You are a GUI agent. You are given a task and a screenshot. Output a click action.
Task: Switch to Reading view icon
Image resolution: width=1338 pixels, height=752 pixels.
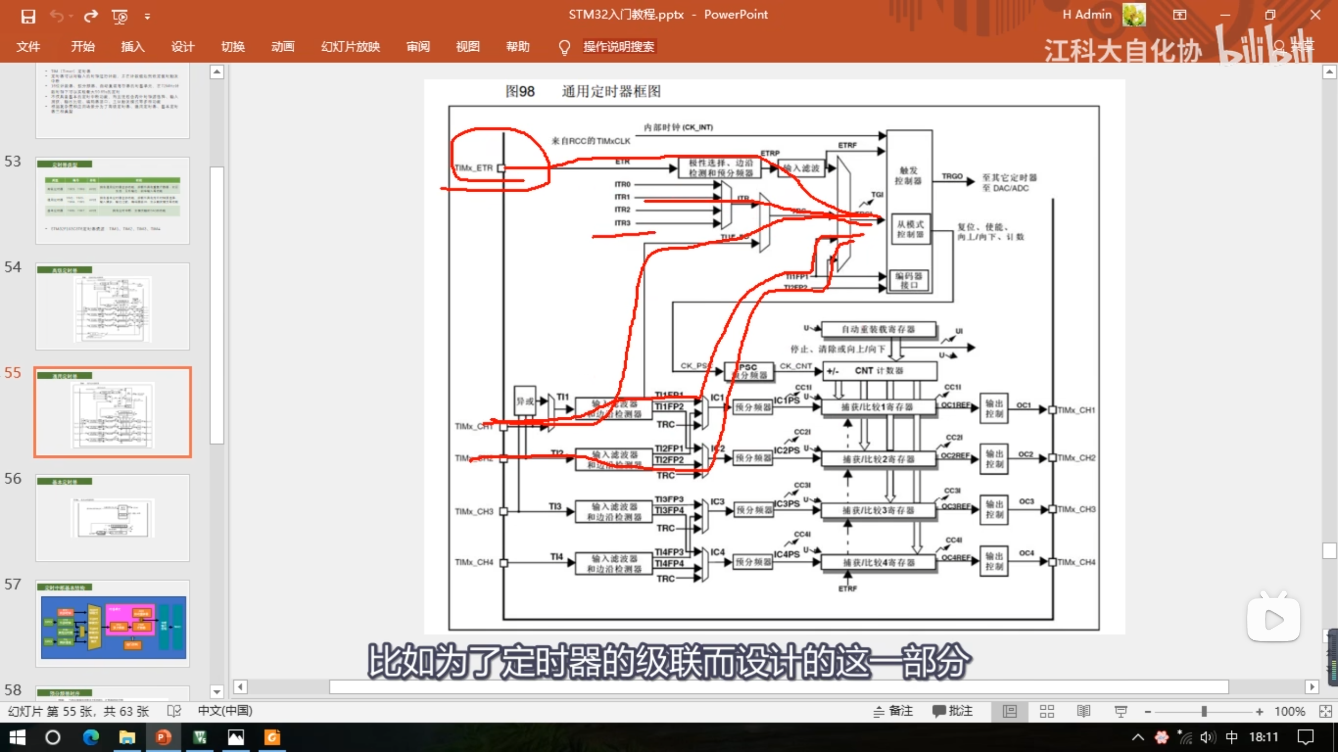(1083, 711)
